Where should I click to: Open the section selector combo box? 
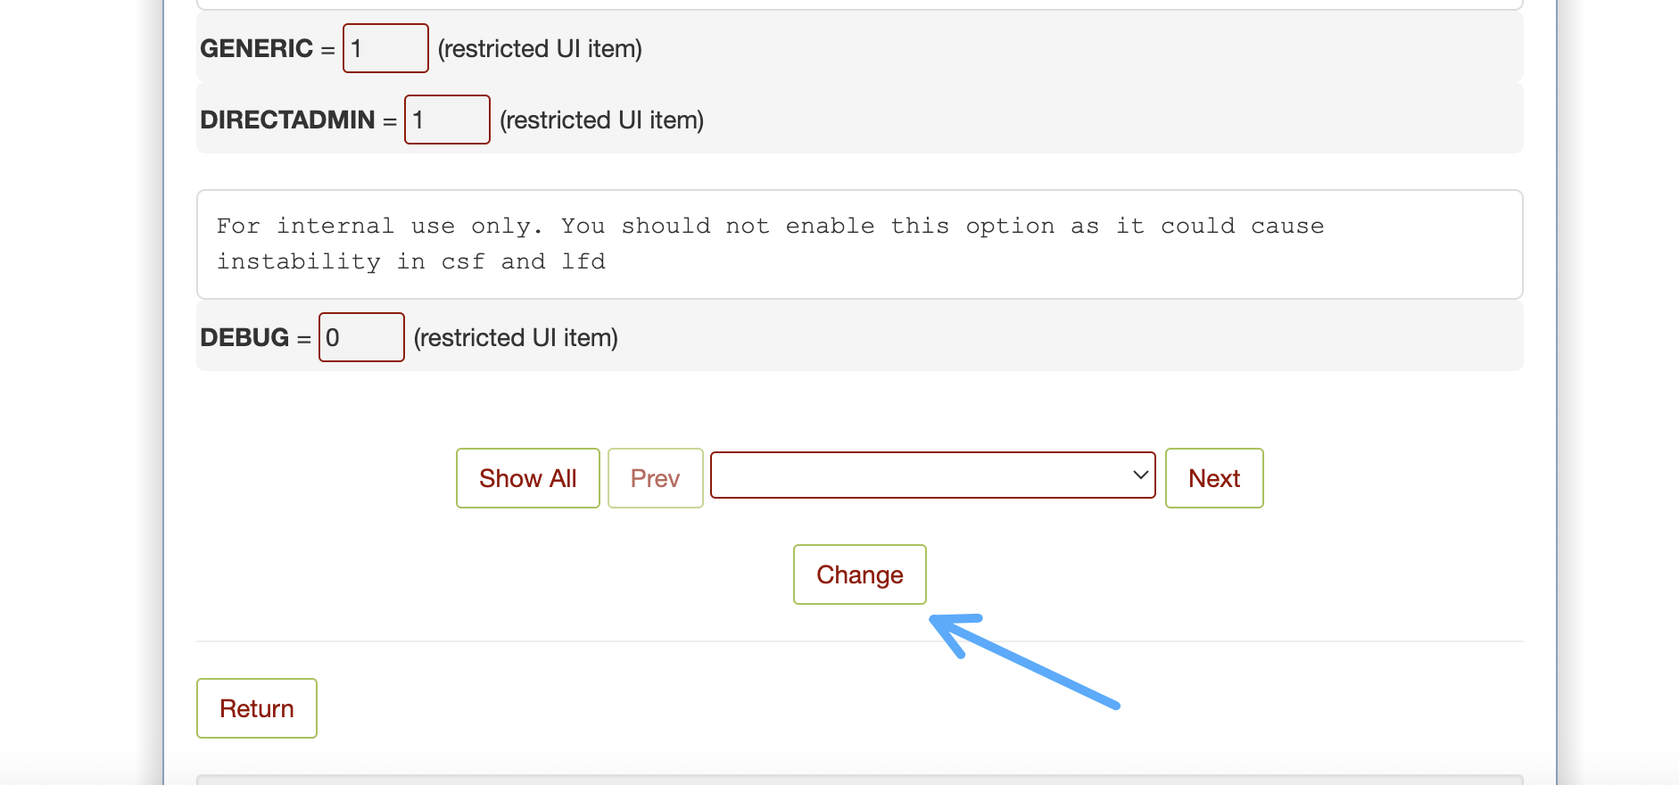[933, 475]
